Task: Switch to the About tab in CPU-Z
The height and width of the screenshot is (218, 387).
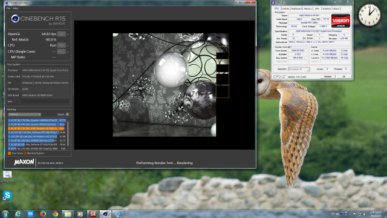Action: click(336, 8)
